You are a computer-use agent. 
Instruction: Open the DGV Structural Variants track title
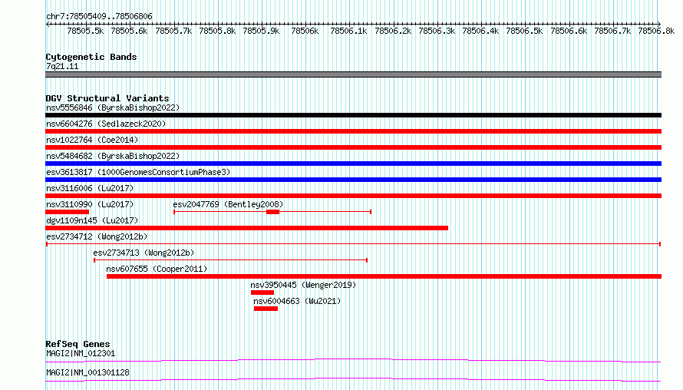point(107,98)
